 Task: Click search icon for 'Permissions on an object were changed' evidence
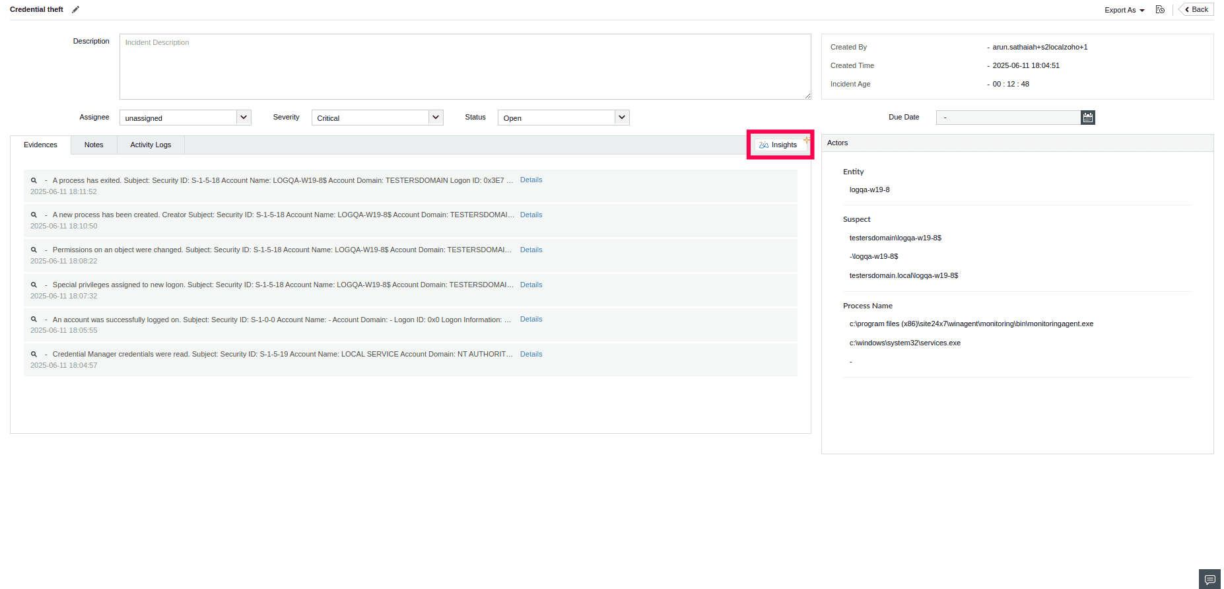coord(34,250)
